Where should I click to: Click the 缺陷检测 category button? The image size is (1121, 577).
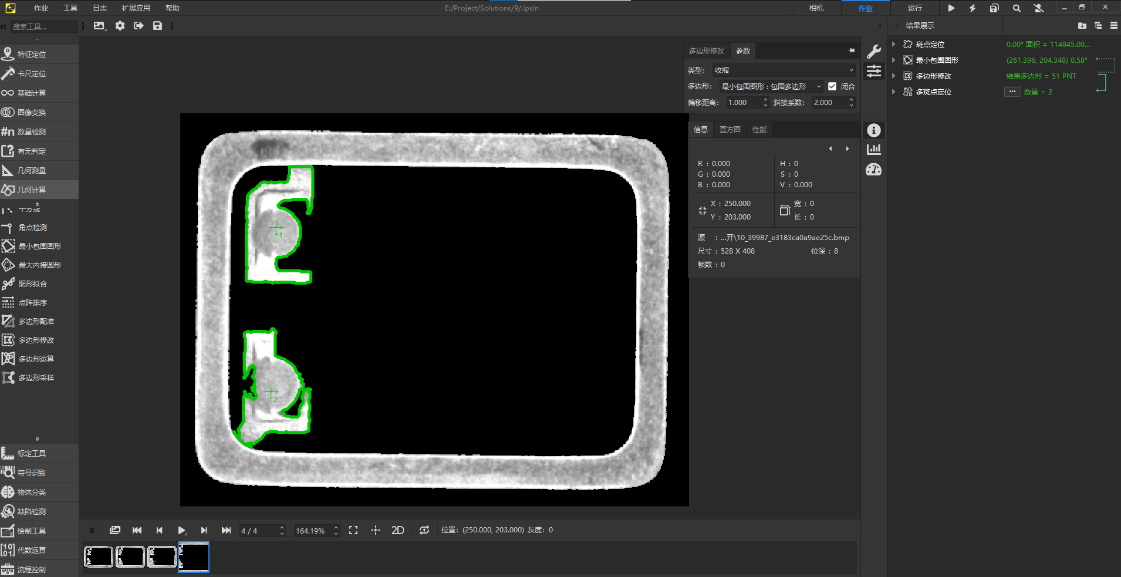click(32, 512)
